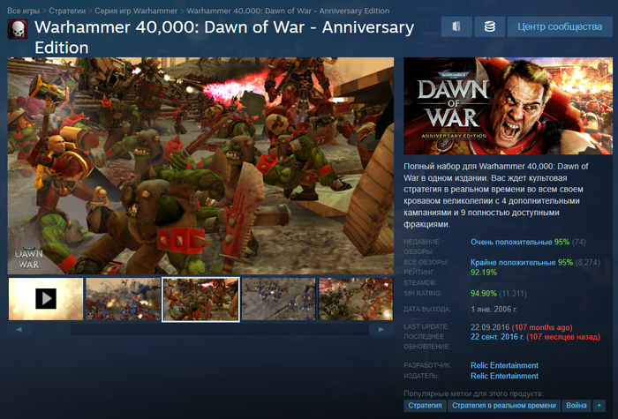Play the trailer video thumbnail
Image resolution: width=618 pixels, height=419 pixels.
tap(46, 299)
